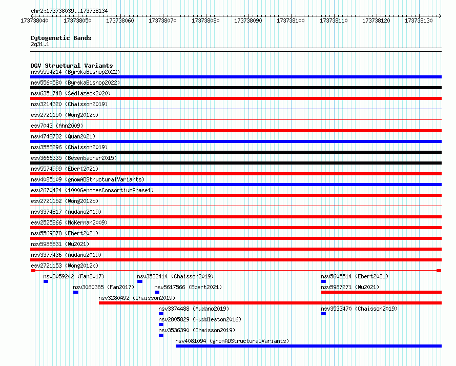Select nsv5569878 (Ebert2021) label
The height and width of the screenshot is (366, 456).
point(65,233)
